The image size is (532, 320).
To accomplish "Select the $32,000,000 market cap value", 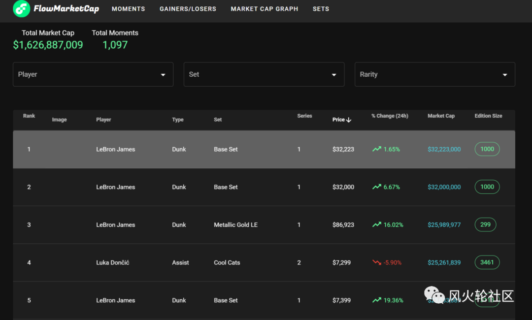I will 444,187.
